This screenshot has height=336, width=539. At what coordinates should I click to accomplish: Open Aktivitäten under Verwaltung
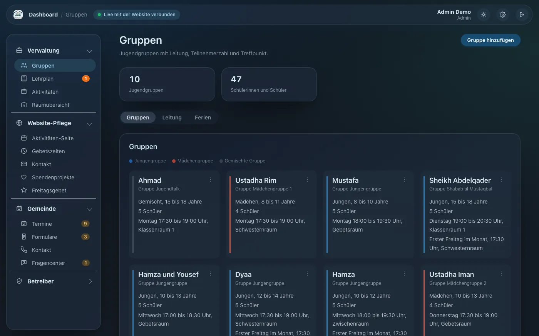[55, 92]
